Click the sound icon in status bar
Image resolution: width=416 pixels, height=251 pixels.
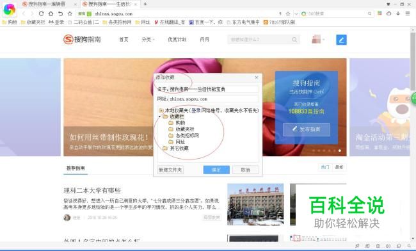click(x=388, y=247)
